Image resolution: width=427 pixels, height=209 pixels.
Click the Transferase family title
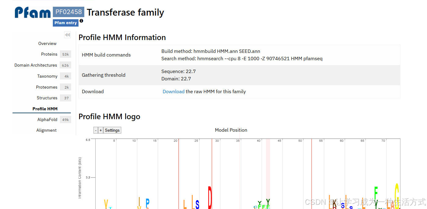[126, 12]
